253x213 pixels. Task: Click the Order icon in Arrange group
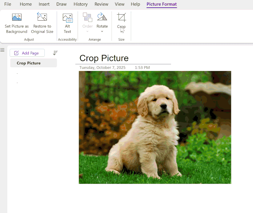(x=87, y=17)
